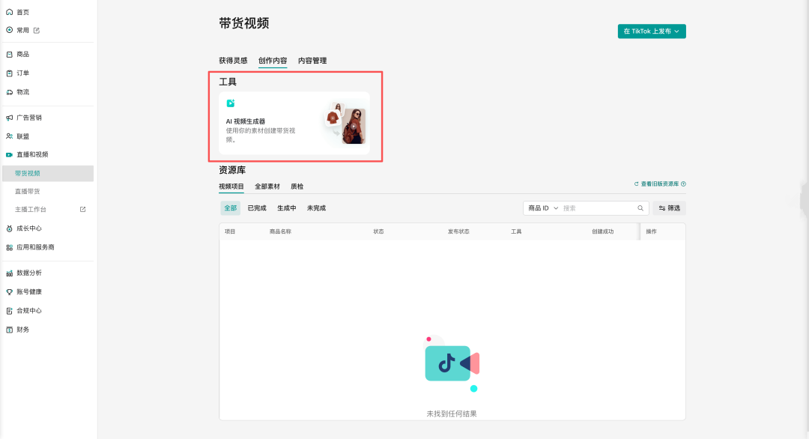This screenshot has height=439, width=809.
Task: Open the 内容管理 tab
Action: (312, 61)
